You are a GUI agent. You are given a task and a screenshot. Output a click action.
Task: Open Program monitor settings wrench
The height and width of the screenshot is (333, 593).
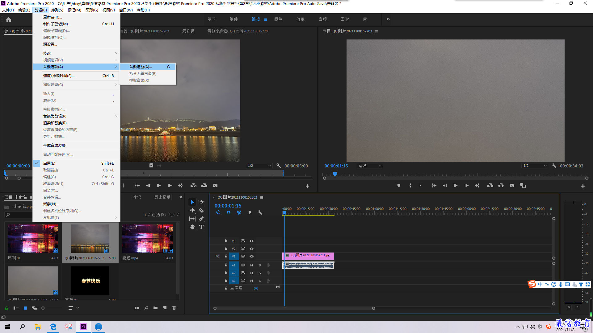pos(554,166)
